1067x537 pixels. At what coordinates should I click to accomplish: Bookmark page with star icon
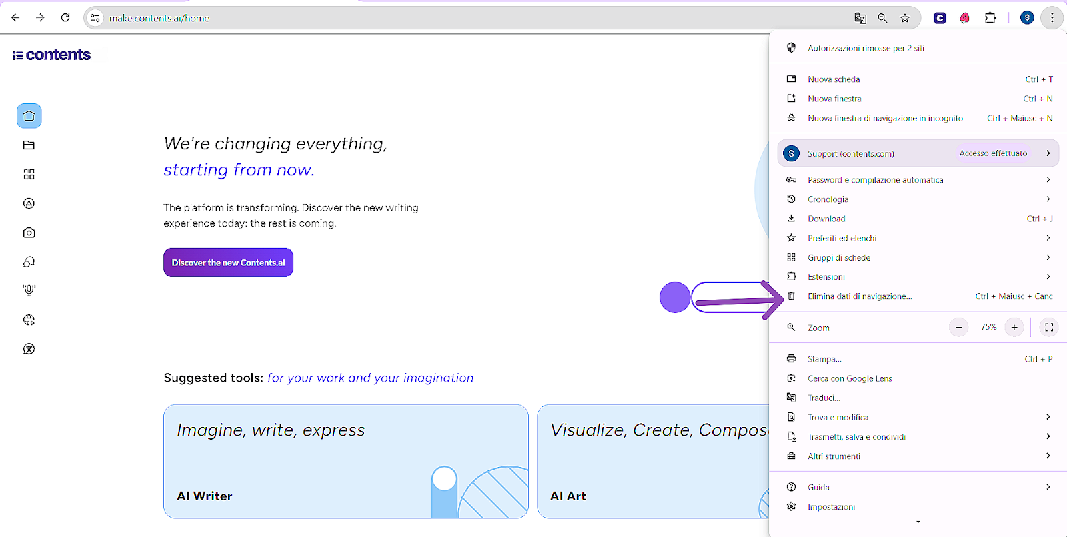point(904,18)
